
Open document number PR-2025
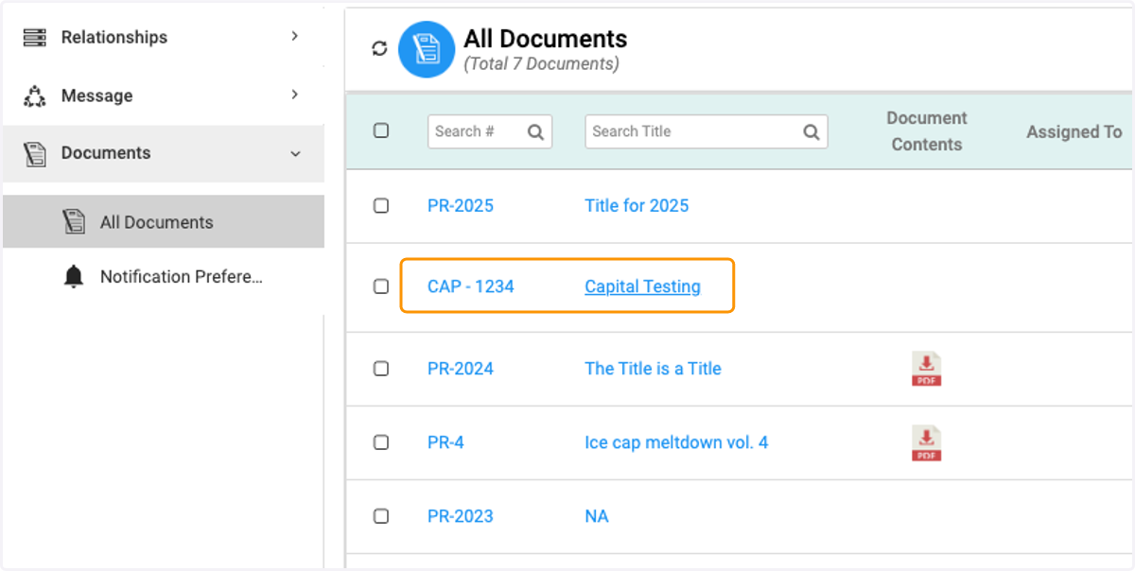tap(461, 205)
